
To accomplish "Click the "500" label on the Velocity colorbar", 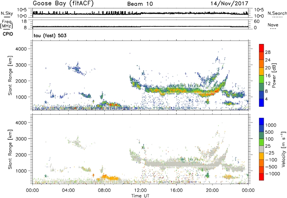I will coord(269,132).
